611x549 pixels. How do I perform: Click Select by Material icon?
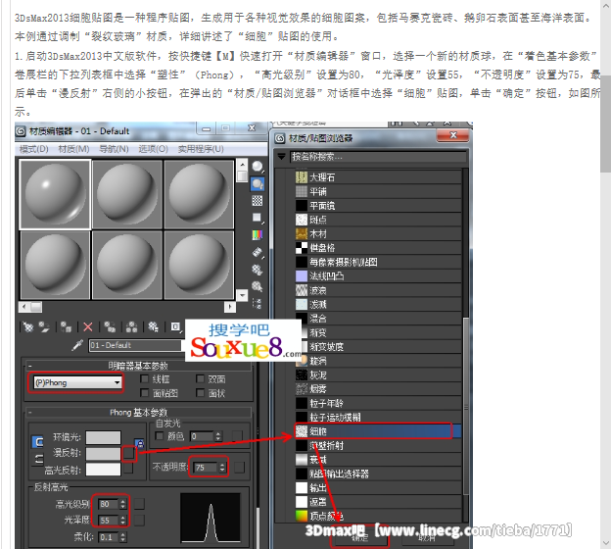[258, 286]
